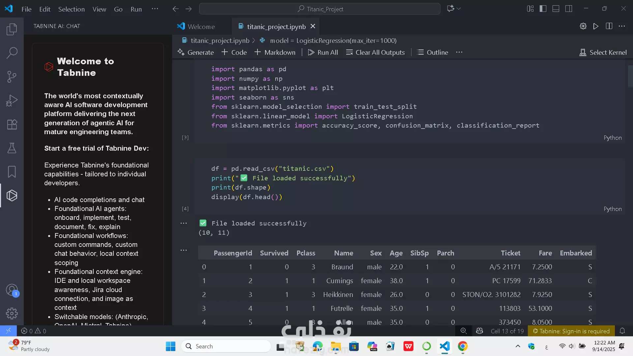Open the Extensions view
Viewport: 633px width, 356px height.
pos(12,124)
